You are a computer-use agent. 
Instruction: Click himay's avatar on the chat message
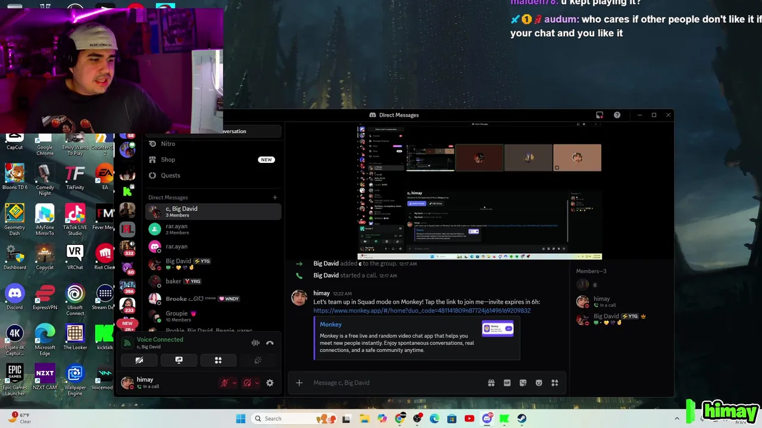299,298
